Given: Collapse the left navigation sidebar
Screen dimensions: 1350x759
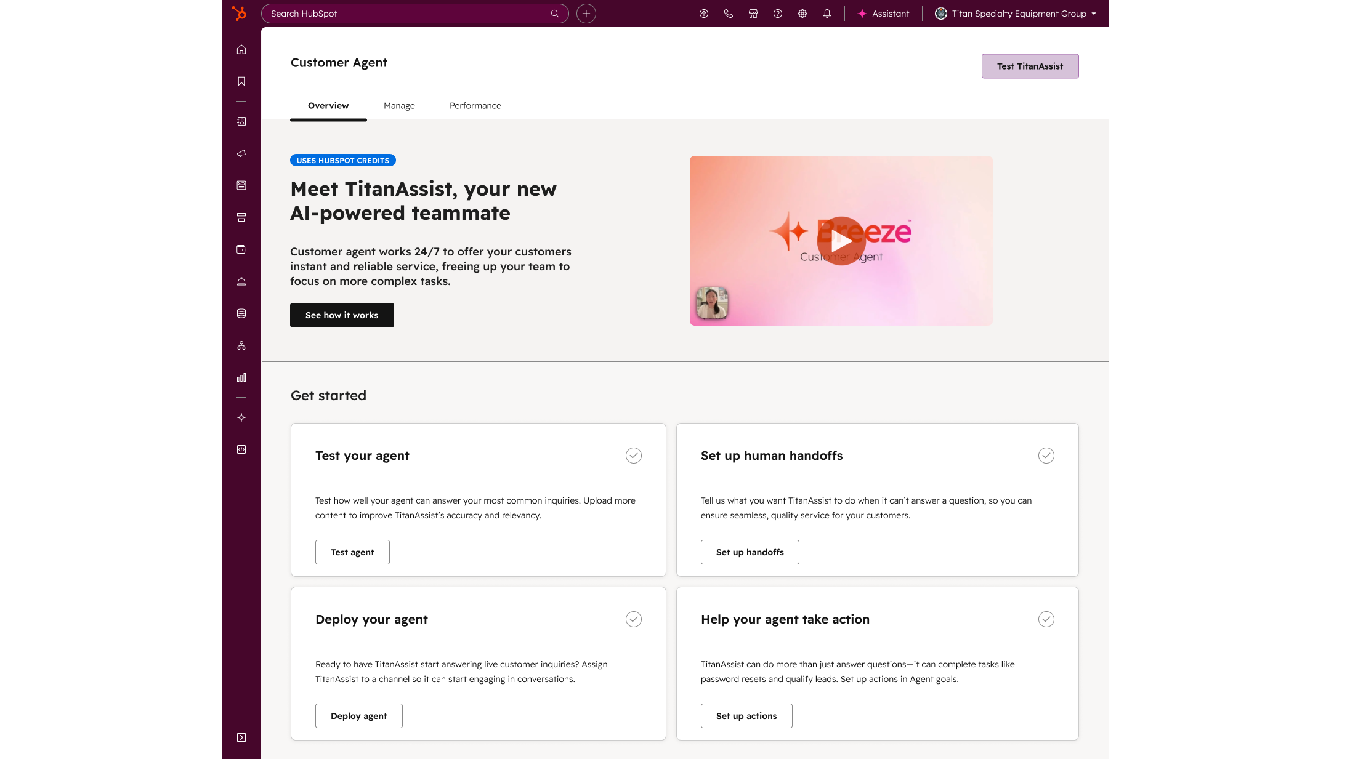Looking at the screenshot, I should pyautogui.click(x=241, y=737).
